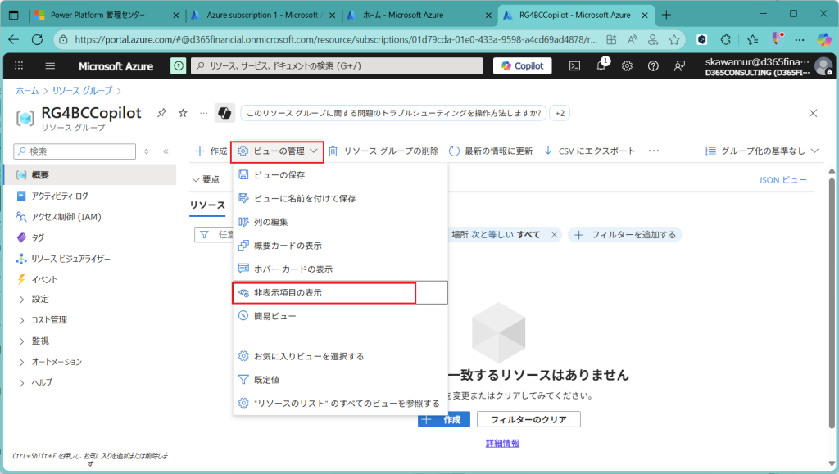Toggle sidebar expand/collapse all arrows

(x=147, y=151)
